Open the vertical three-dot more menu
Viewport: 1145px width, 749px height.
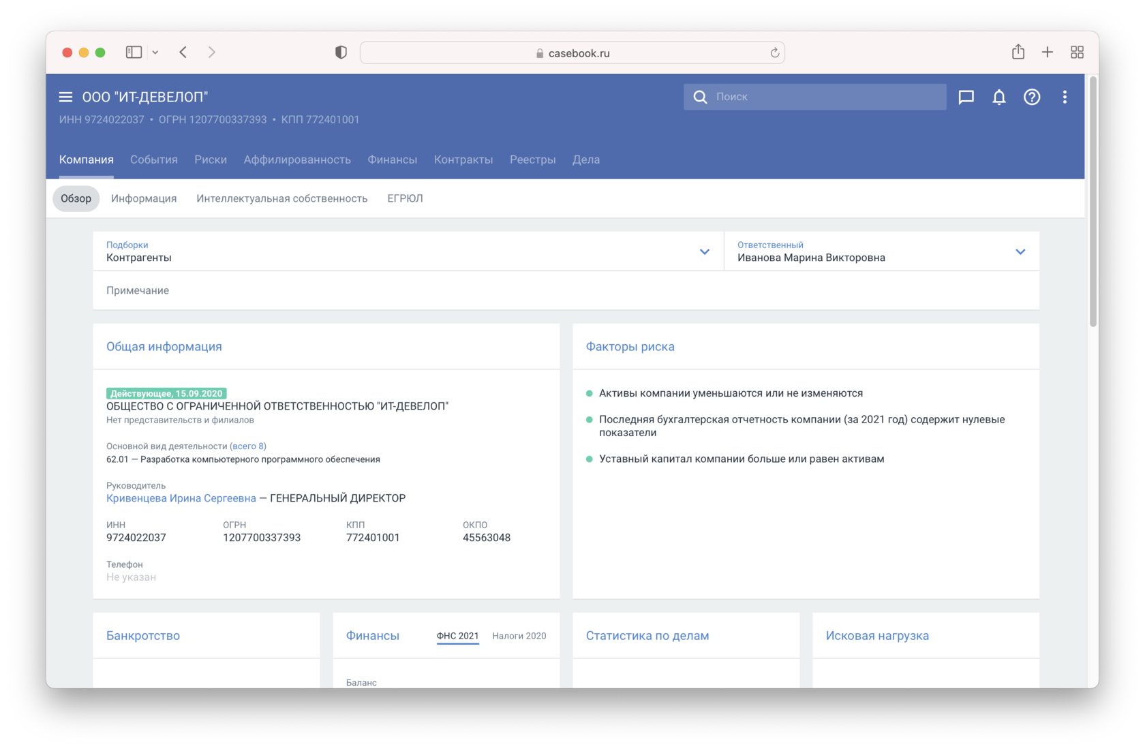point(1065,97)
